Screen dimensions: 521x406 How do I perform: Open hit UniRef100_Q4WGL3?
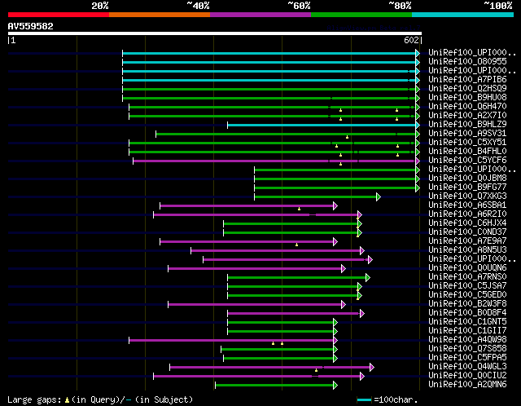point(467,367)
